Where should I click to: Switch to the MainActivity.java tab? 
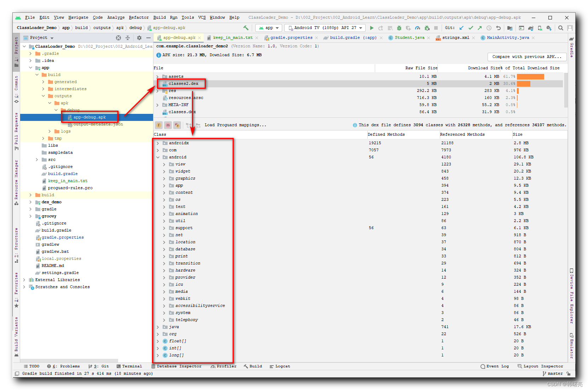click(508, 37)
